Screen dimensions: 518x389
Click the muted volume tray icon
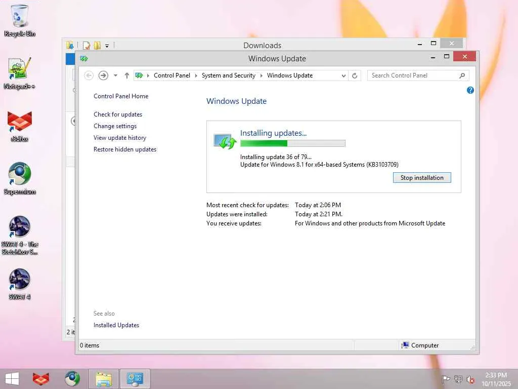[470, 379]
